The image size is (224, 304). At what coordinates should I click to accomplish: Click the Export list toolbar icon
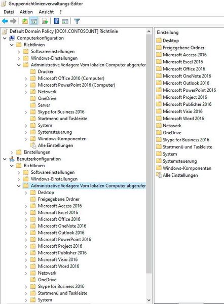[x=45, y=21]
